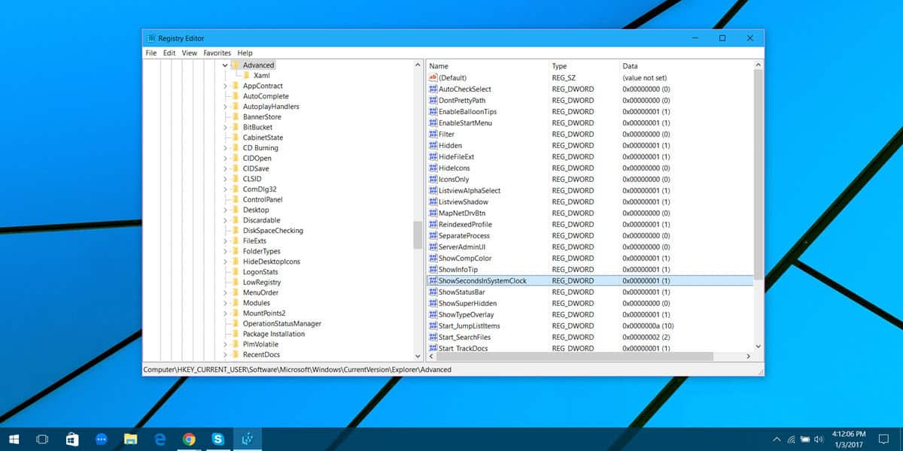This screenshot has width=903, height=451.
Task: Collapse the Advanced key in the tree
Action: [x=224, y=65]
